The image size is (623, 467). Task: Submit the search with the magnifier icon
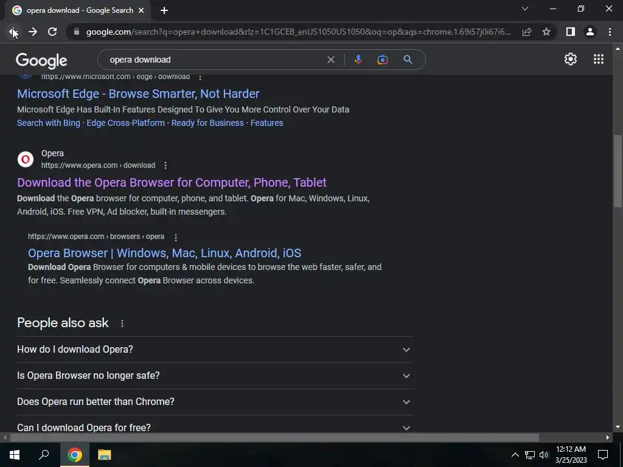tap(408, 60)
